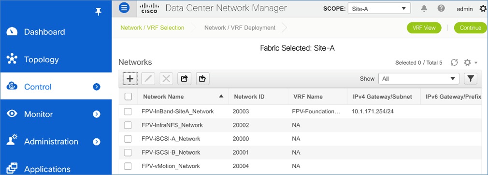Click the Monitor eye icon

coord(12,114)
